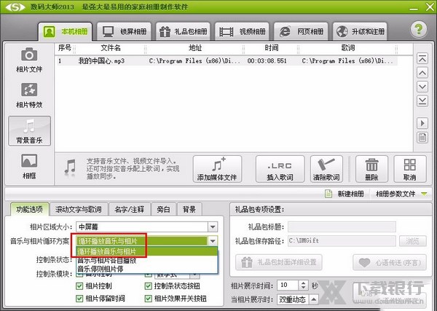
Task: Expand the 相片区域大小 dropdown
Action: point(212,227)
